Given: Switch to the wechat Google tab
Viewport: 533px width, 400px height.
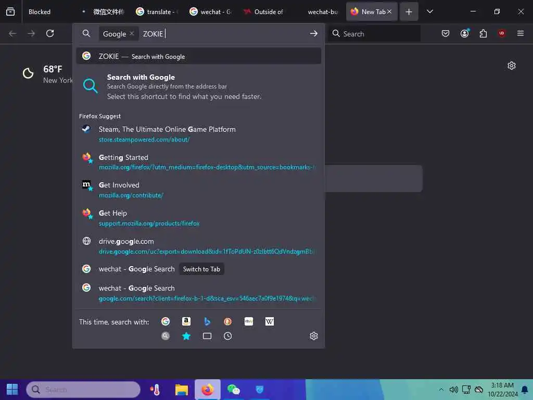Looking at the screenshot, I should (x=211, y=11).
